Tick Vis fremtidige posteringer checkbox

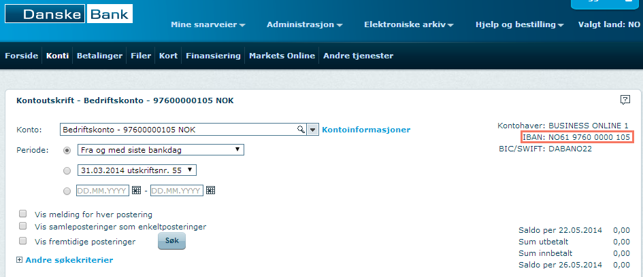point(23,240)
